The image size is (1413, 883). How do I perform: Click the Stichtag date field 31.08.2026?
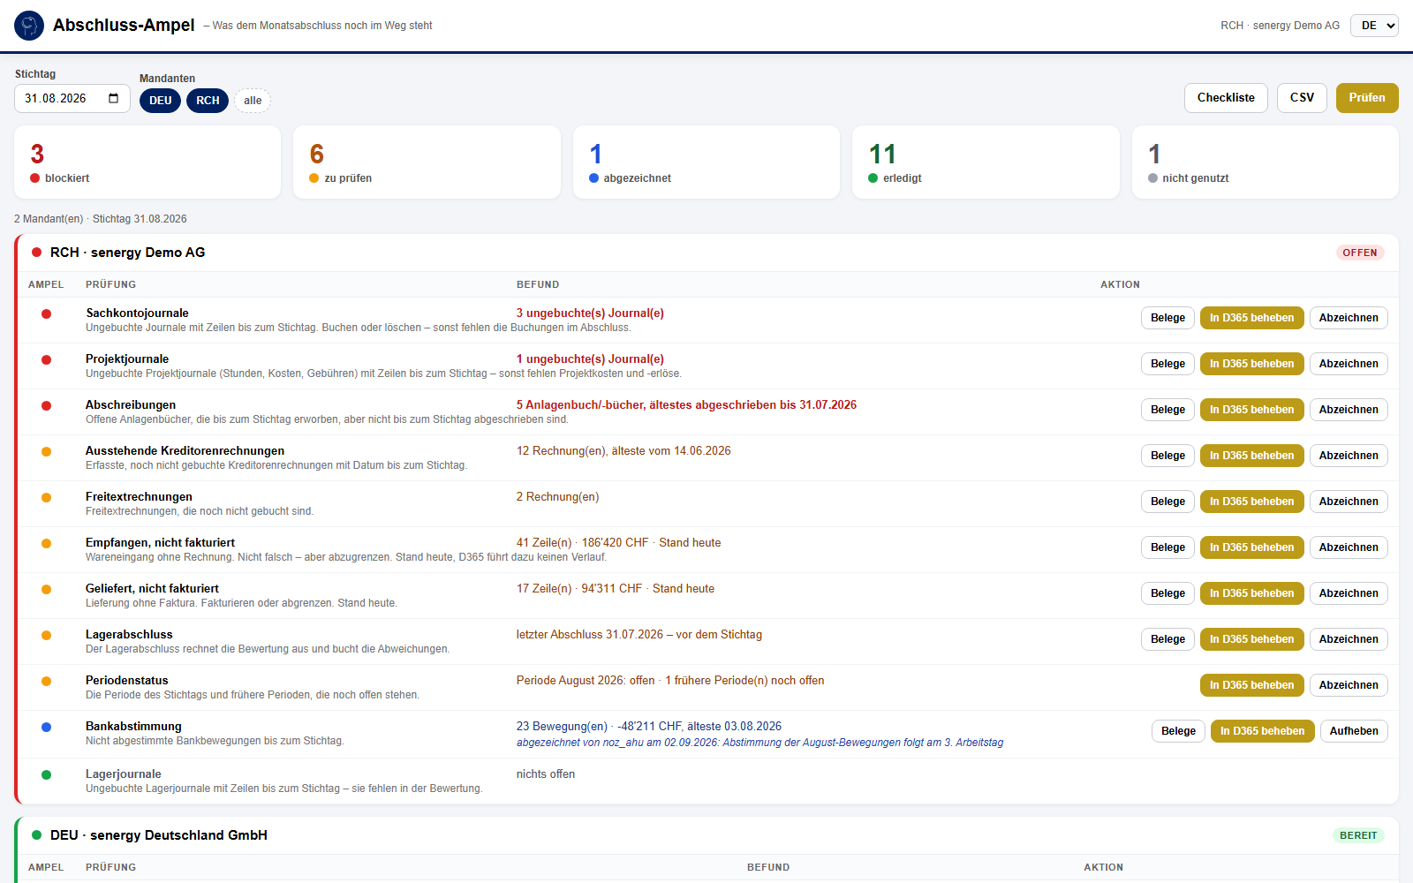click(x=72, y=98)
